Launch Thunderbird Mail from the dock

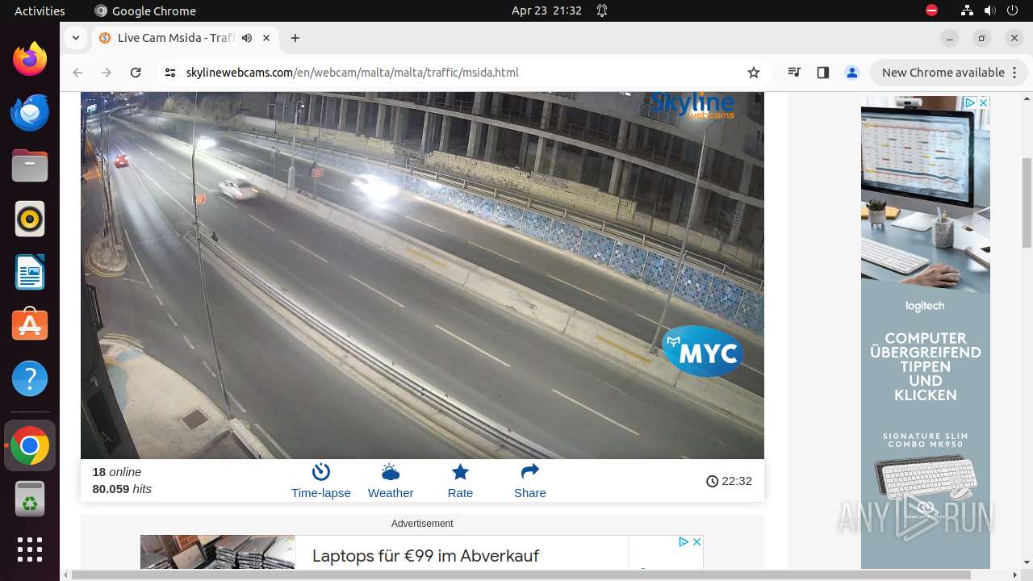30,112
